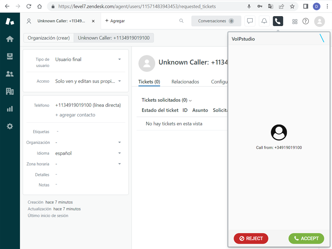Share this page icon
The width and height of the screenshot is (332, 249).
pyautogui.click(x=281, y=6)
